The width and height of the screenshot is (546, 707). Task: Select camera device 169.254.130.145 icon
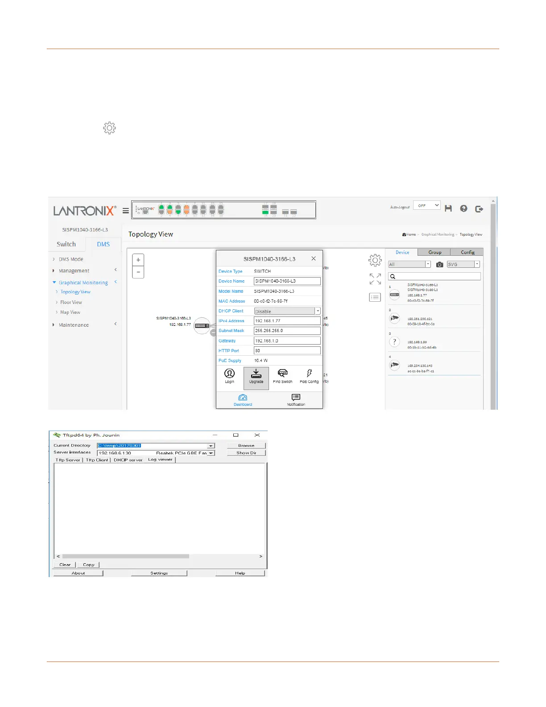394,365
